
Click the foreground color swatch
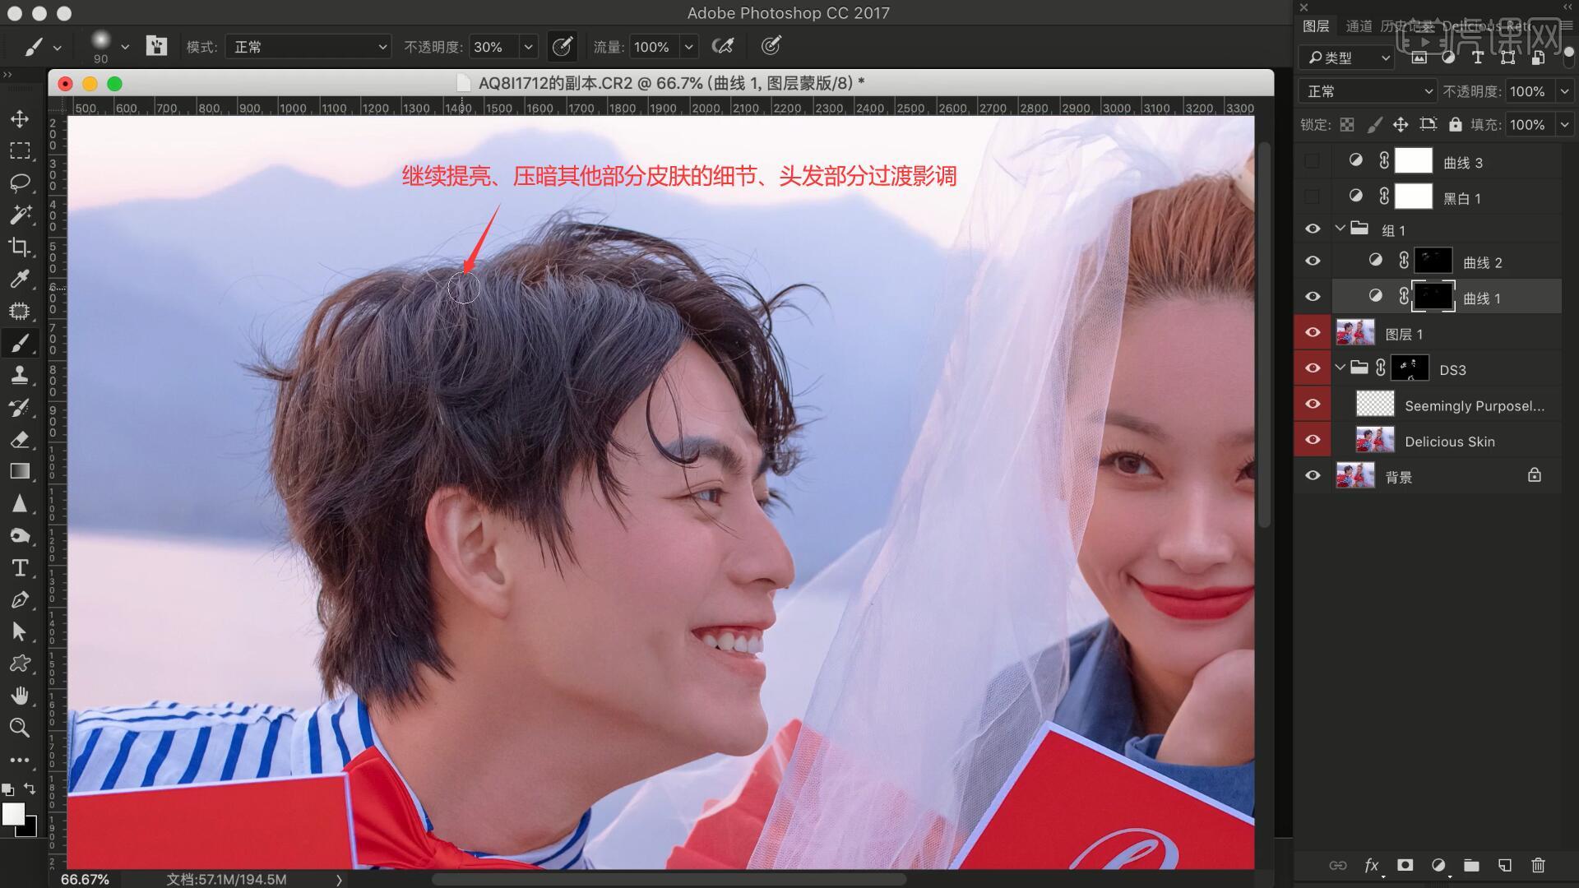click(x=13, y=814)
